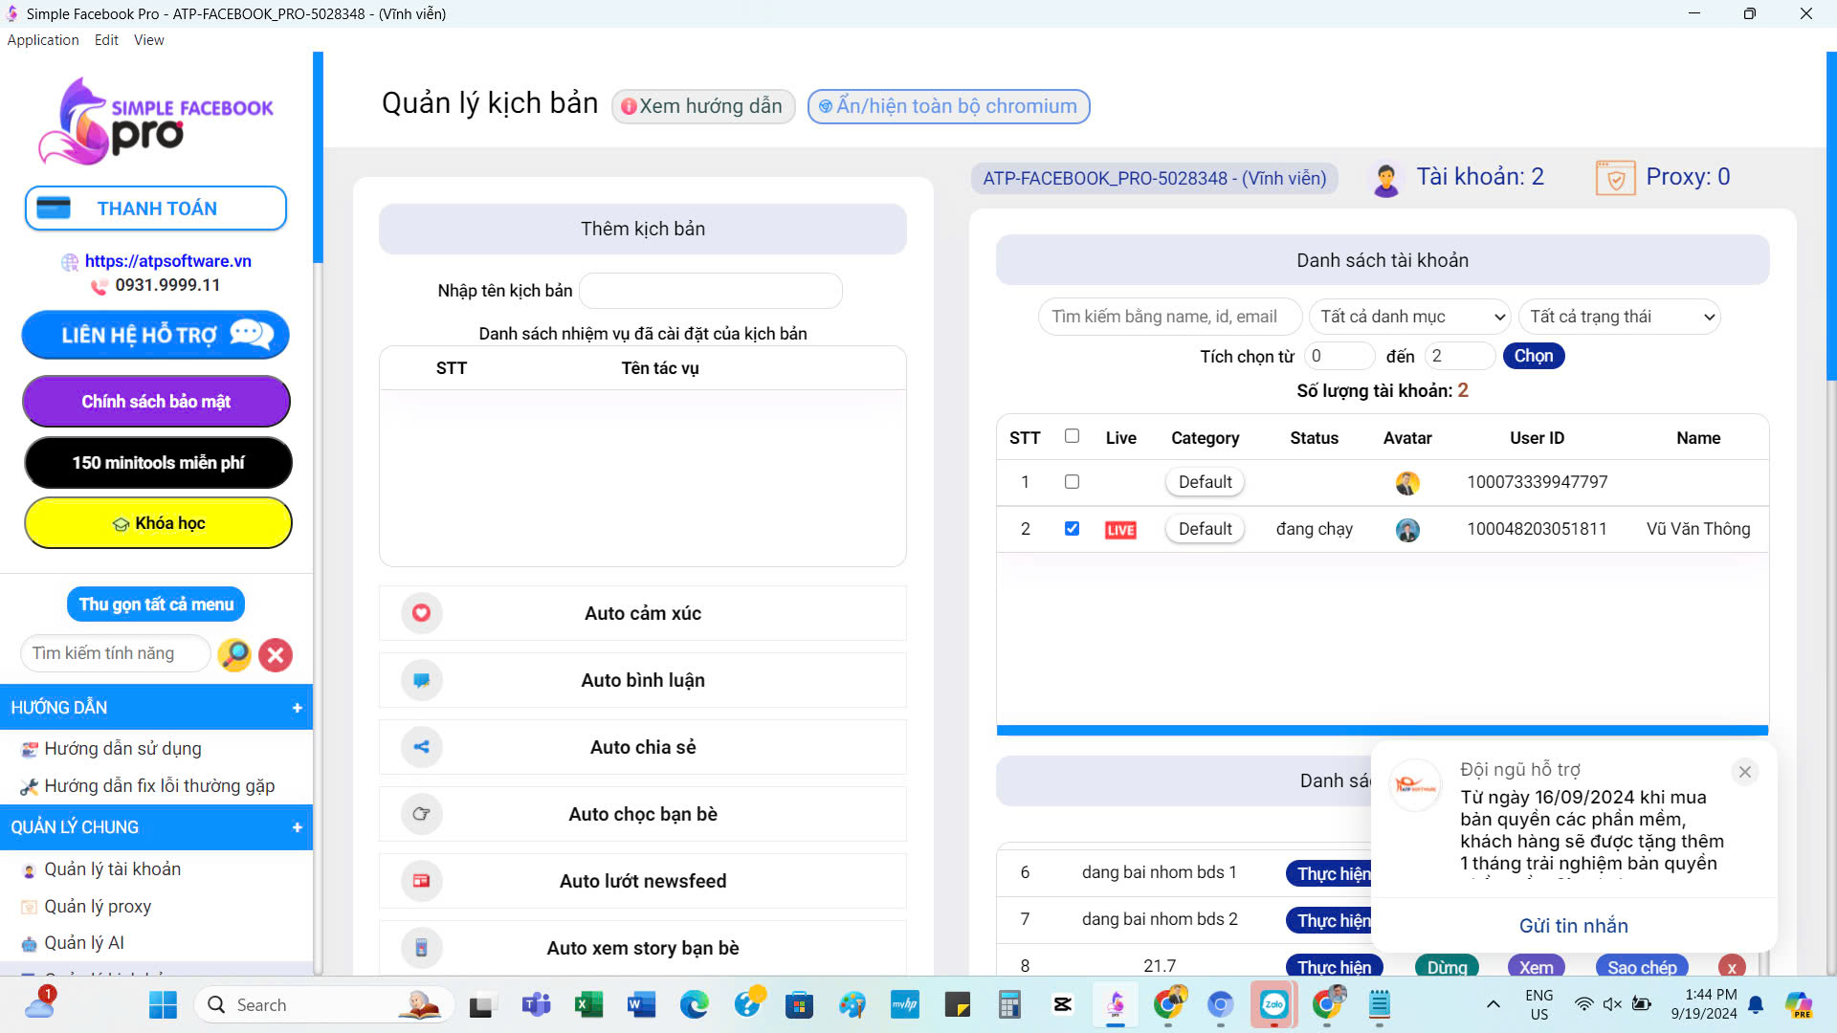Screen dimensions: 1837x1033
Task: Select the Auto cảm xúc heart icon
Action: pyautogui.click(x=421, y=613)
